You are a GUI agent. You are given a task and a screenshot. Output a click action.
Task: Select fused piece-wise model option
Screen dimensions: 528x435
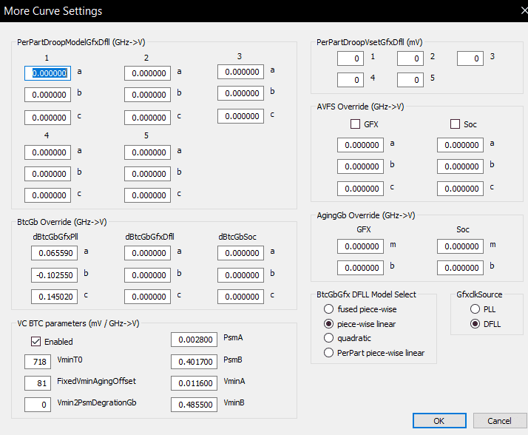pos(328,309)
